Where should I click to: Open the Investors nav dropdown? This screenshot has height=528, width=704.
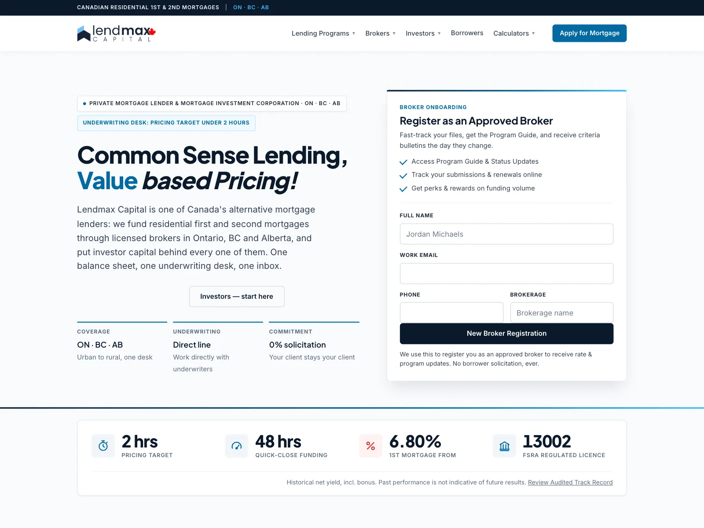pos(423,33)
